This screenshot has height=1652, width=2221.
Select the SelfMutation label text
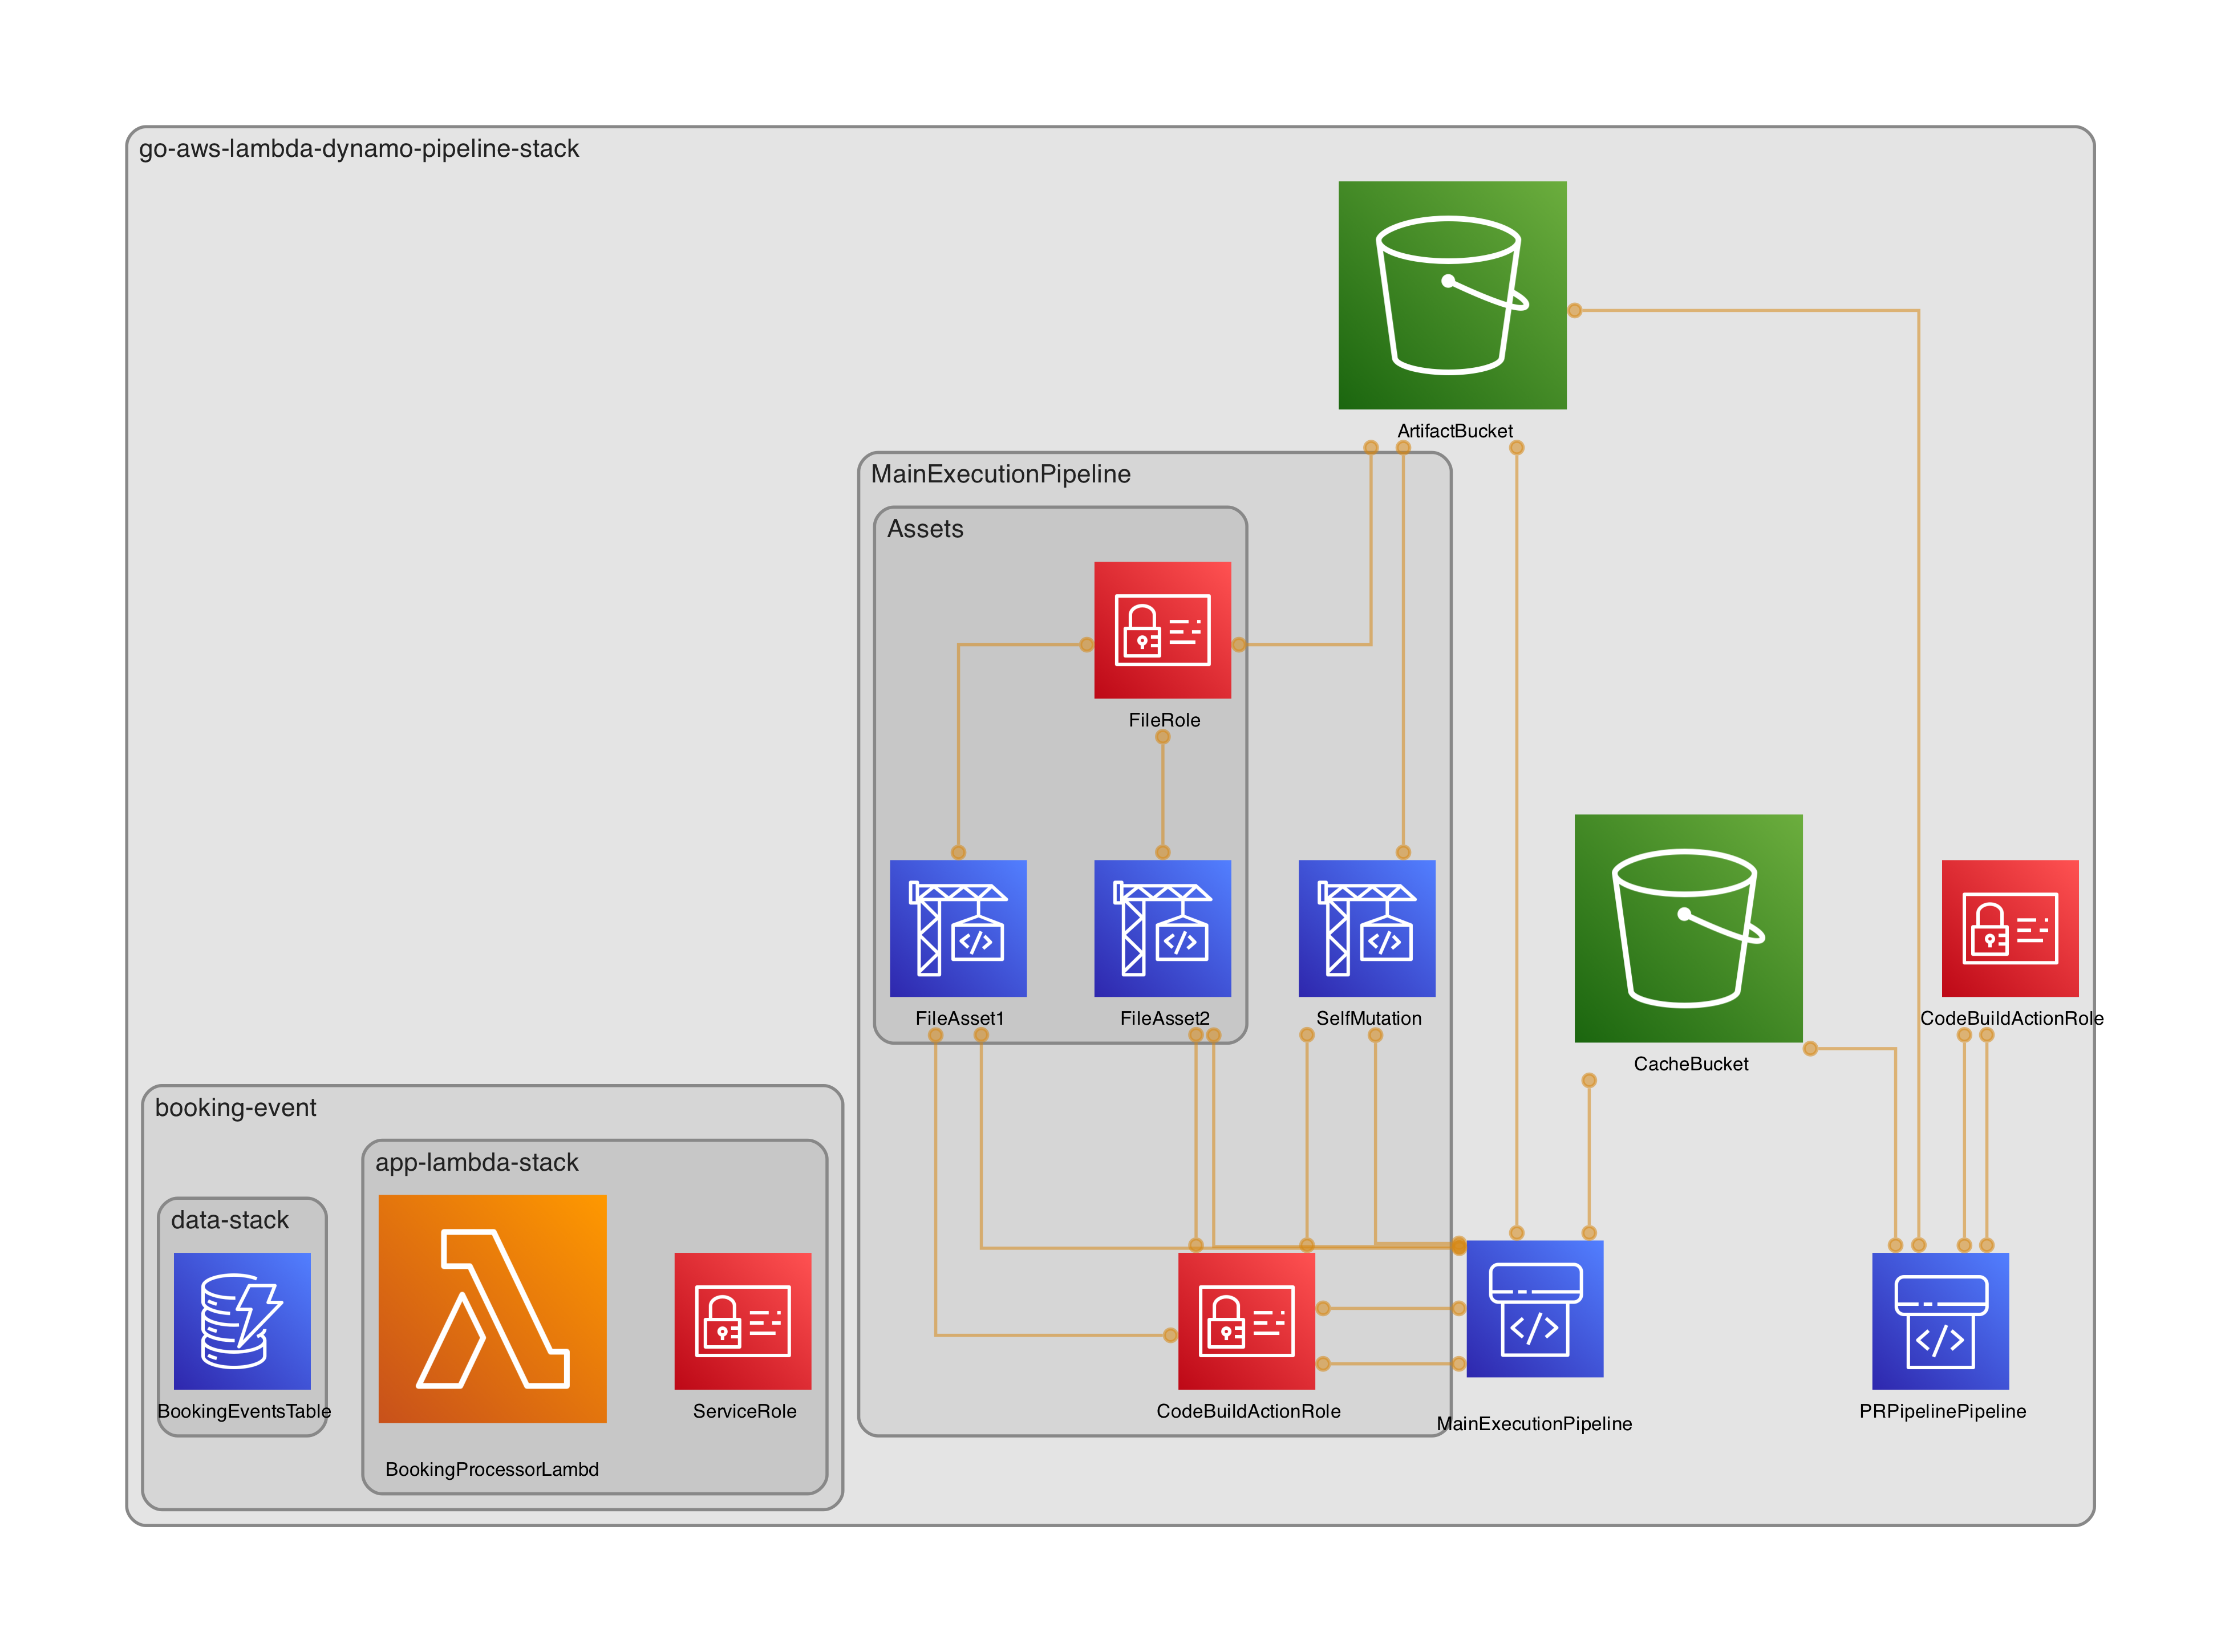pos(1368,1018)
